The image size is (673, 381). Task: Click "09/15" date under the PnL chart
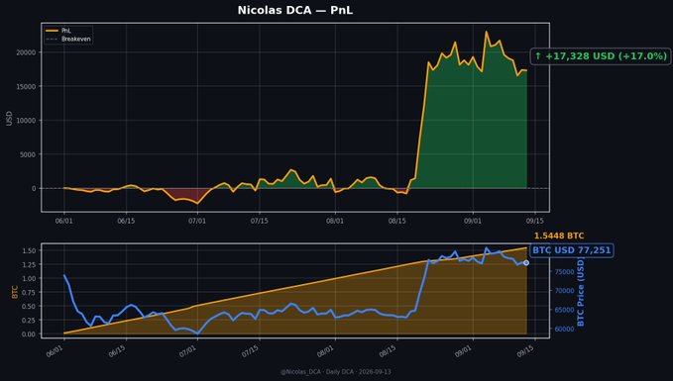point(535,221)
